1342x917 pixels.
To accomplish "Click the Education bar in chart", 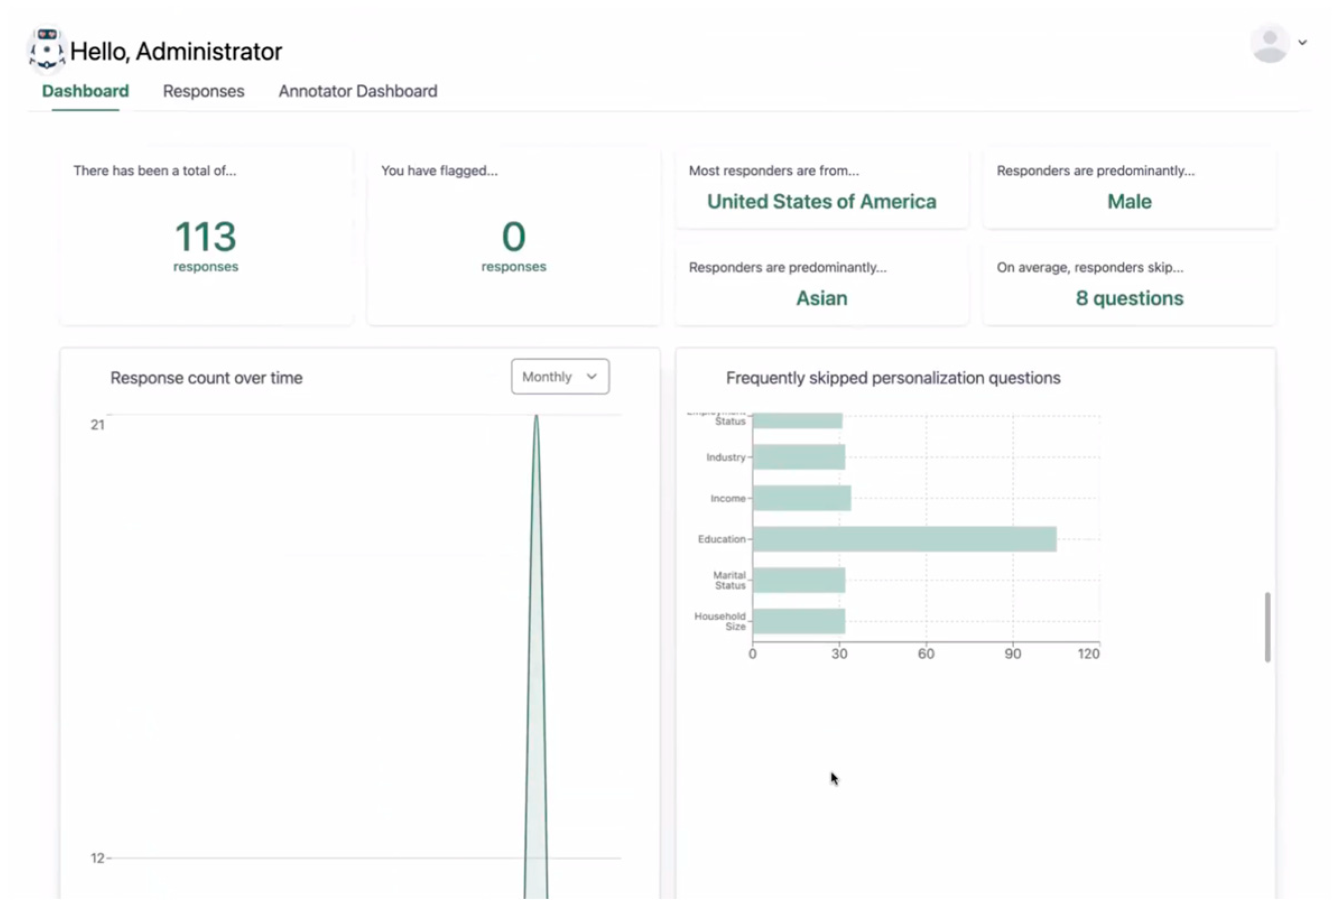I will [904, 539].
